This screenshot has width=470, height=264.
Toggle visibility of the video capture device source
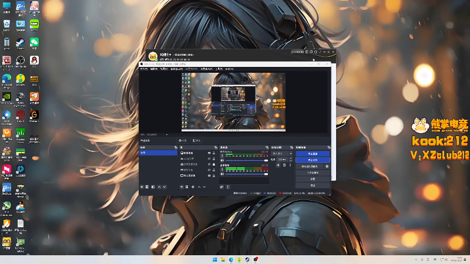(x=209, y=164)
